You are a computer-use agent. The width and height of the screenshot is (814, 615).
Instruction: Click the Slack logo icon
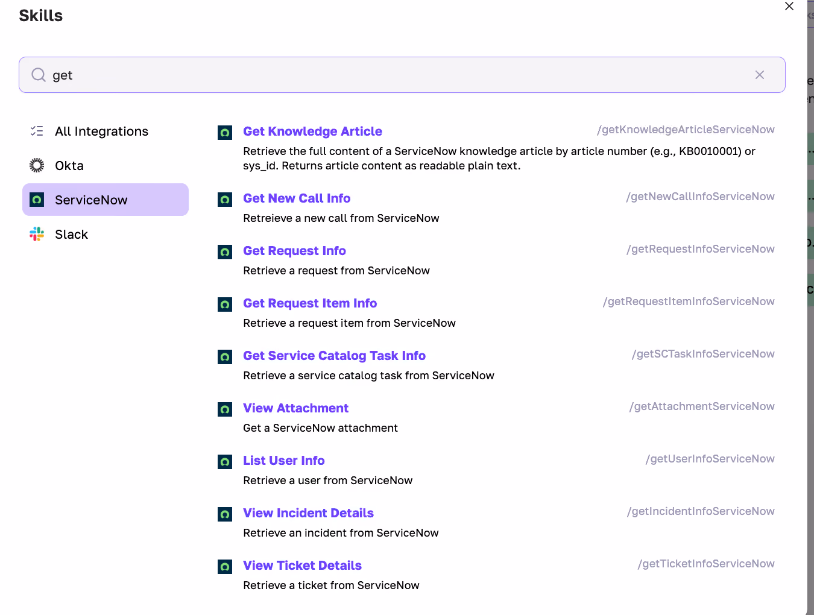(37, 234)
